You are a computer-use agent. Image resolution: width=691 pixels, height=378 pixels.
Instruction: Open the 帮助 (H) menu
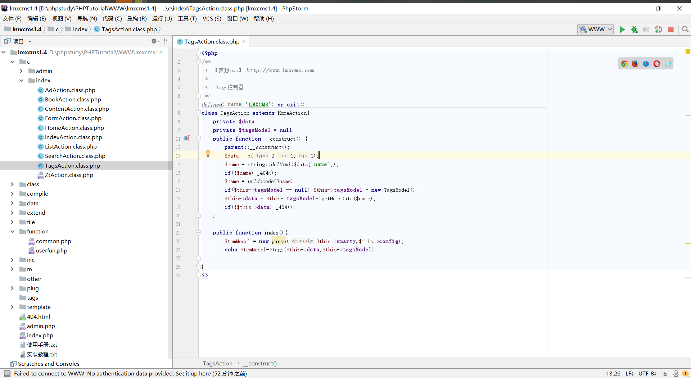point(263,19)
